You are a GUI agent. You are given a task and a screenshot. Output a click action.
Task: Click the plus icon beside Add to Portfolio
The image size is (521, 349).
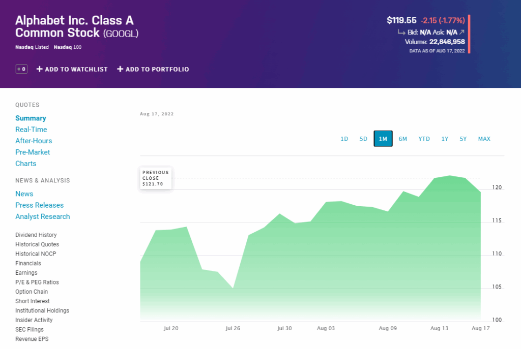120,69
